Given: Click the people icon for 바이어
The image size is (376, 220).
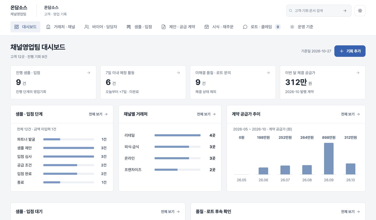Looking at the screenshot, I should [x=87, y=27].
